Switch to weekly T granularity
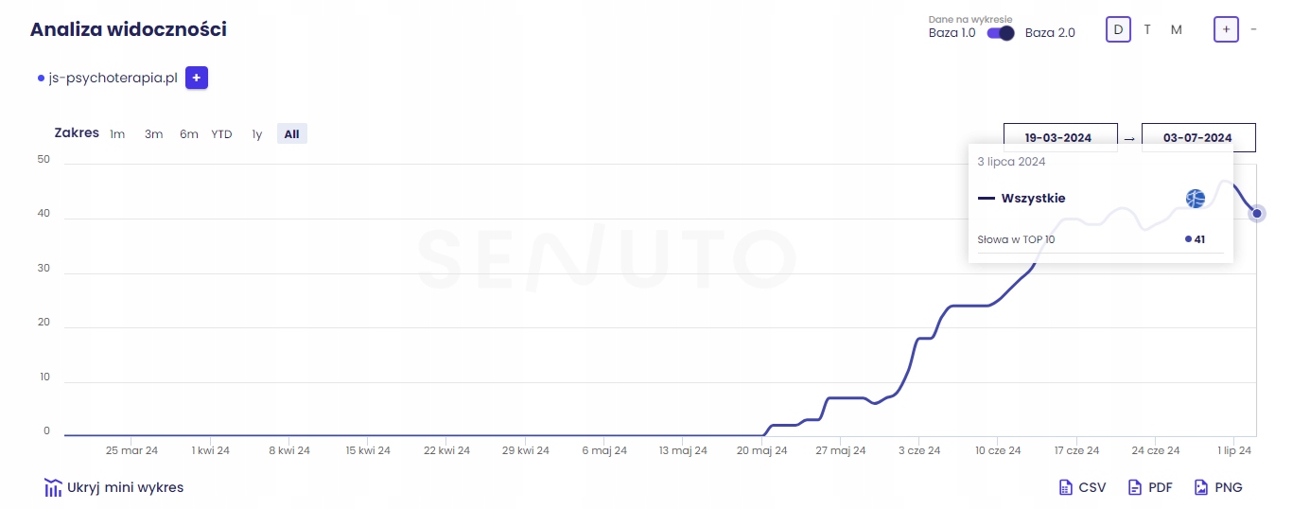This screenshot has width=1292, height=509. (x=1147, y=29)
